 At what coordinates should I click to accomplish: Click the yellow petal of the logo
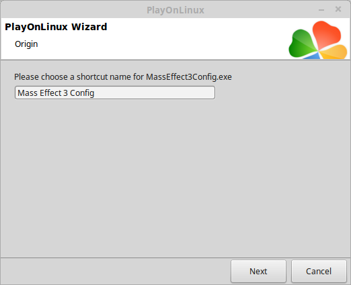(x=334, y=52)
